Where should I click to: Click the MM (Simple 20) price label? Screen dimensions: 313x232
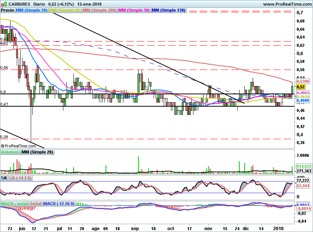(x=32, y=10)
